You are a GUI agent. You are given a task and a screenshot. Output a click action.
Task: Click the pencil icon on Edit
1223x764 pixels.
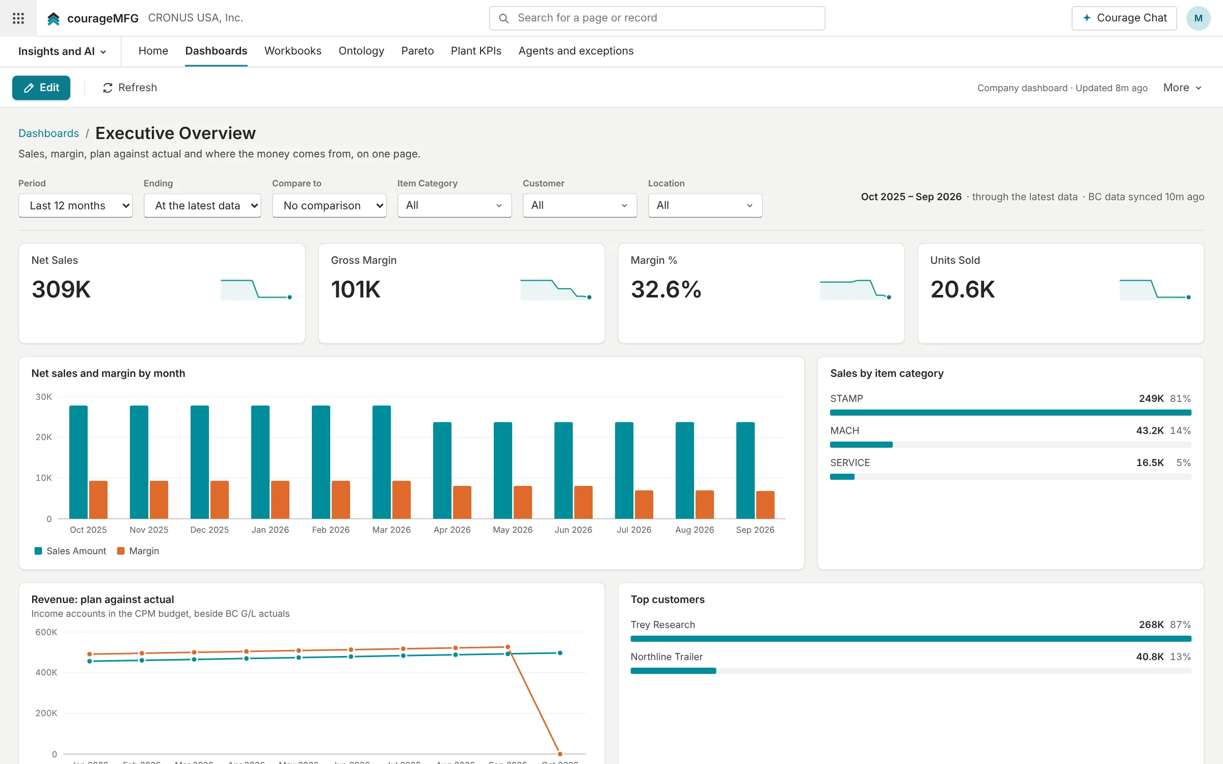[x=29, y=88]
